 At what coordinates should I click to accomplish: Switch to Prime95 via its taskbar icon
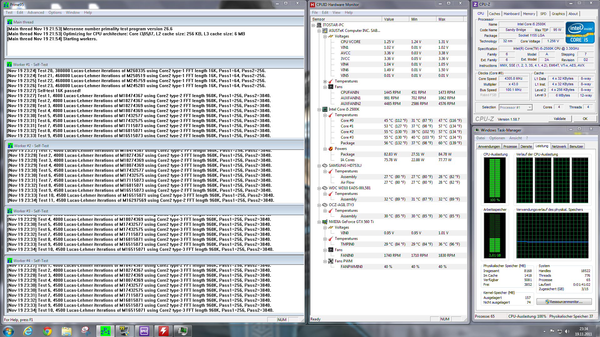pyautogui.click(x=105, y=331)
